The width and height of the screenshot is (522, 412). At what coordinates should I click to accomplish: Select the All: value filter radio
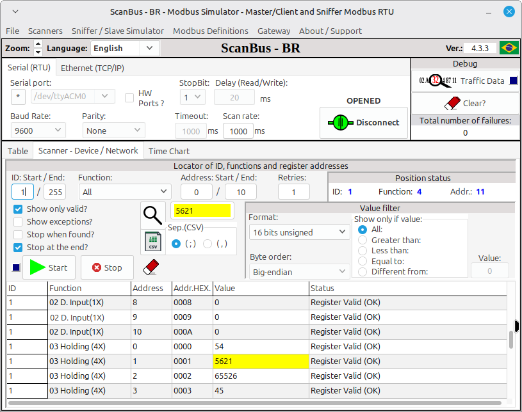coord(363,230)
